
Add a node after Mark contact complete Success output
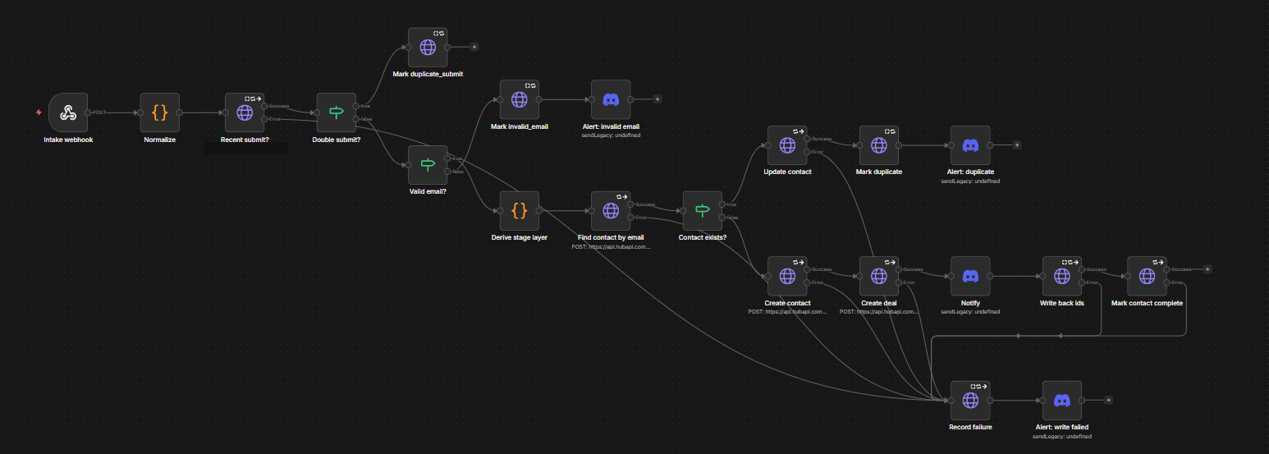[1207, 269]
